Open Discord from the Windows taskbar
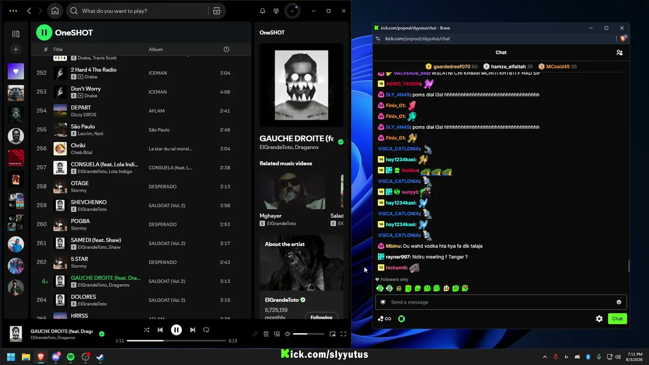The height and width of the screenshot is (365, 649). point(56,357)
